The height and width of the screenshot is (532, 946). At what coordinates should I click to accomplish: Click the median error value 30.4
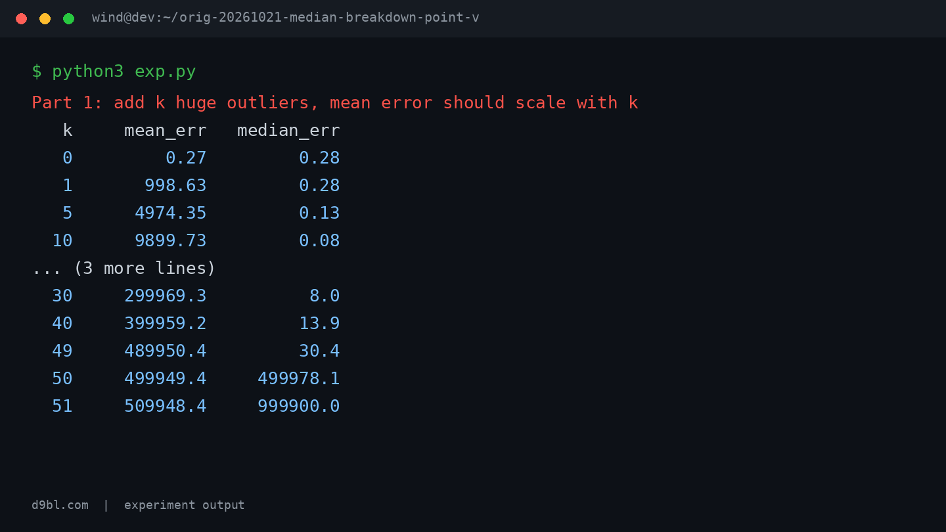coord(319,351)
